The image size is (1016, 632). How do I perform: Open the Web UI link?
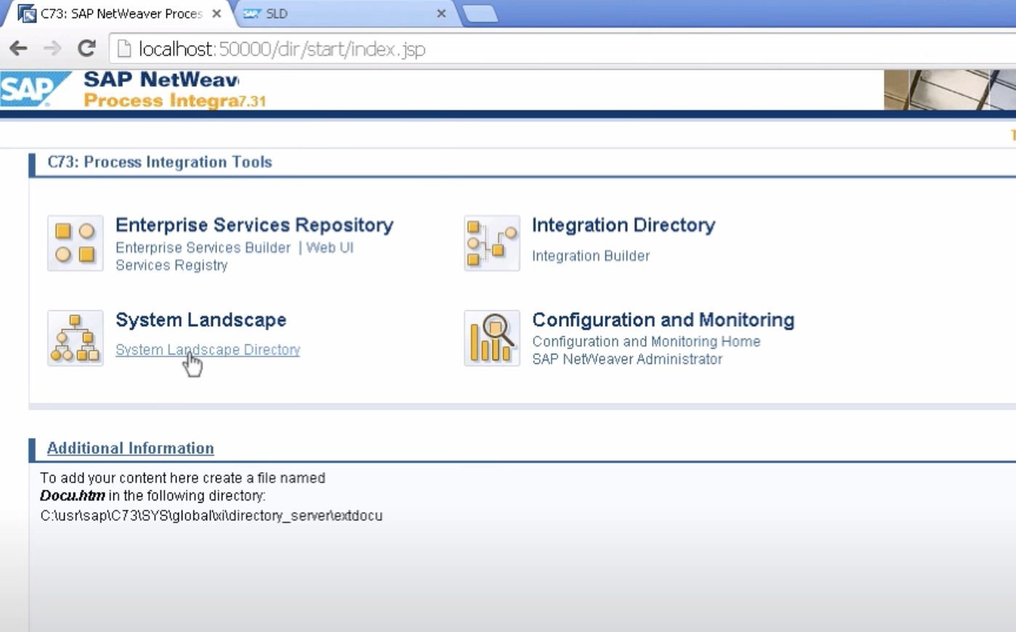tap(330, 248)
